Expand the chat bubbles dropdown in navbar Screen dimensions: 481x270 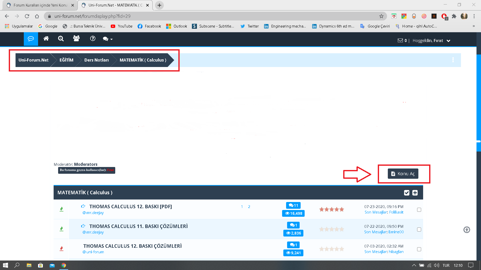[107, 39]
